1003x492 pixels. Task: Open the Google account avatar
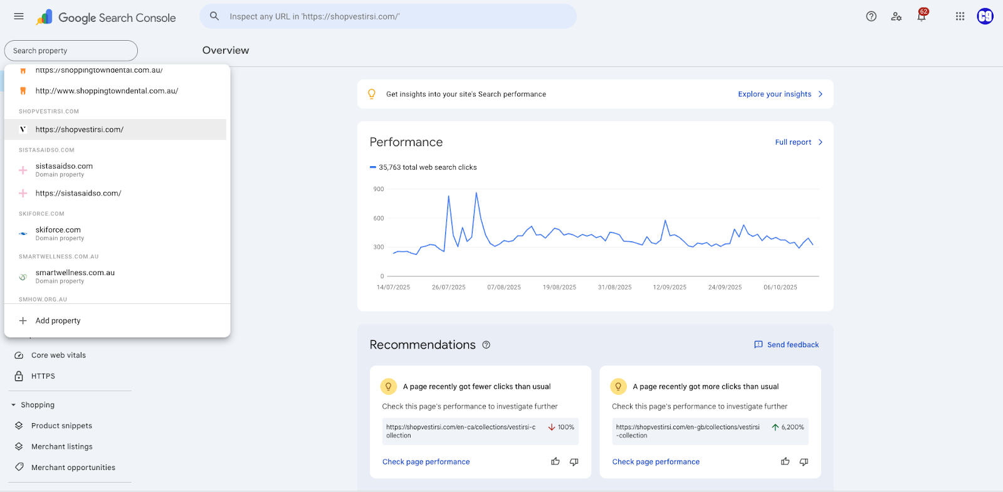click(x=985, y=16)
